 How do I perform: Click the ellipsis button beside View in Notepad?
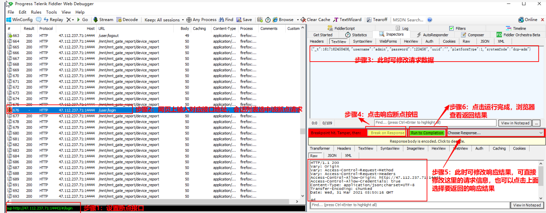tap(537, 123)
